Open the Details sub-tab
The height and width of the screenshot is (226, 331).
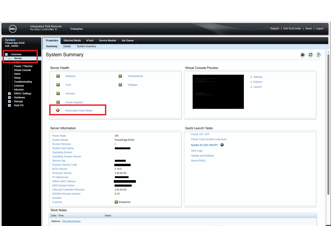tap(67, 46)
